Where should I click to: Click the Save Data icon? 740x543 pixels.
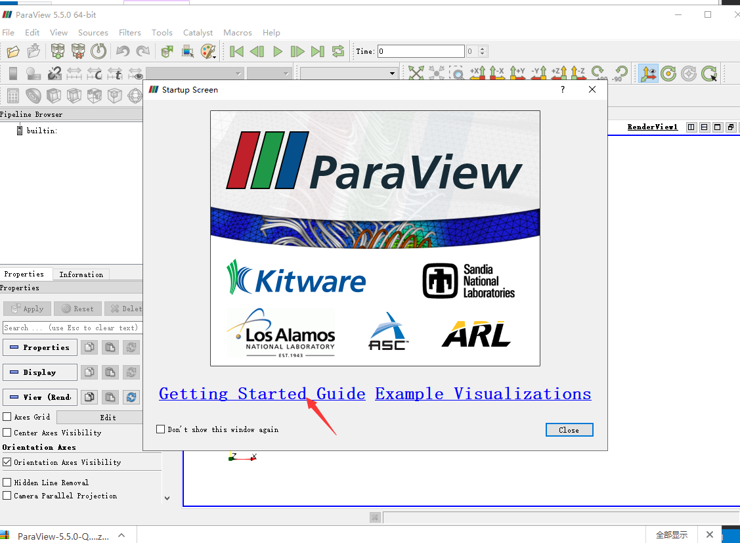(x=33, y=51)
